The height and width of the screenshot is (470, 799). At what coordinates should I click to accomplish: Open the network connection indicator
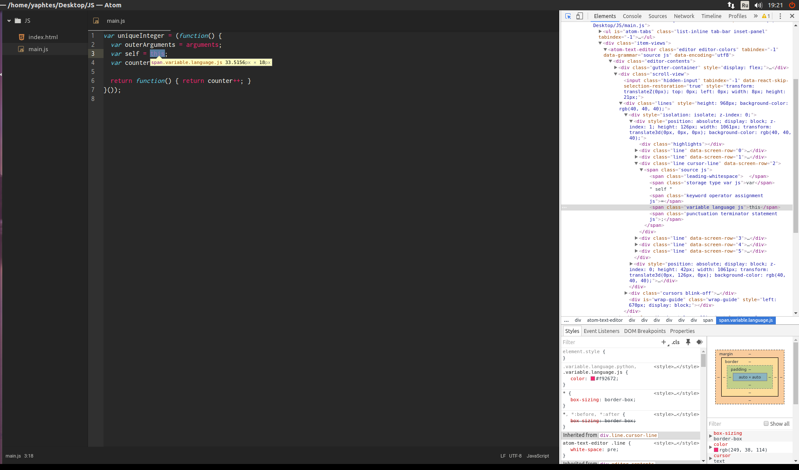point(731,5)
